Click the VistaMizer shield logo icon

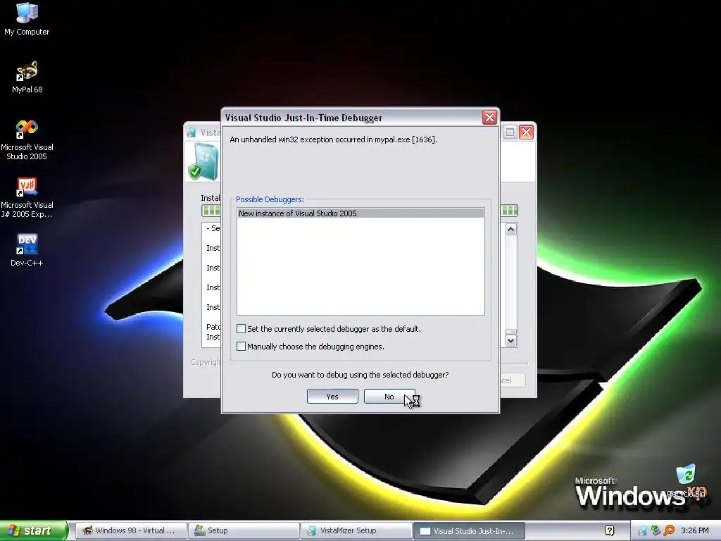tap(202, 161)
